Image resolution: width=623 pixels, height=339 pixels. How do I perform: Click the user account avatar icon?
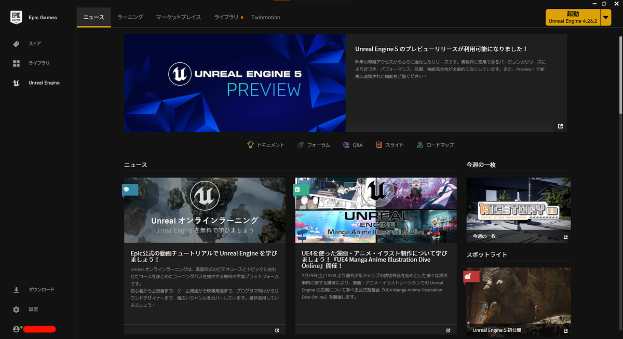pyautogui.click(x=16, y=329)
